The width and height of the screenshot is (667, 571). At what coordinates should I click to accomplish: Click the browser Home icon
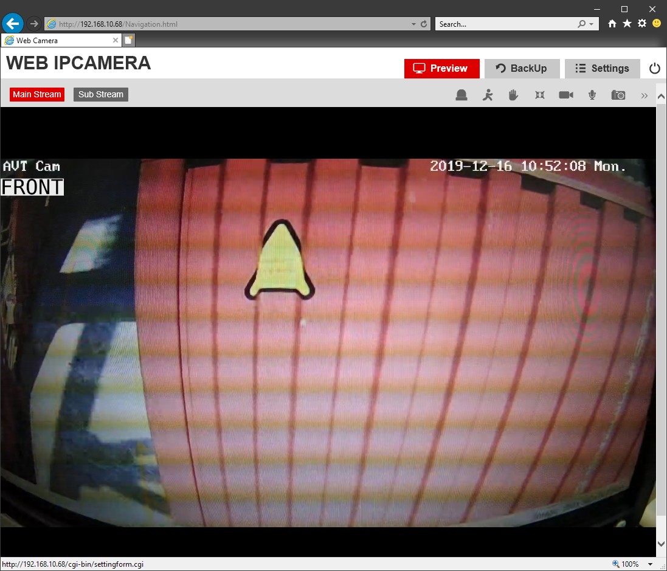[x=612, y=24]
